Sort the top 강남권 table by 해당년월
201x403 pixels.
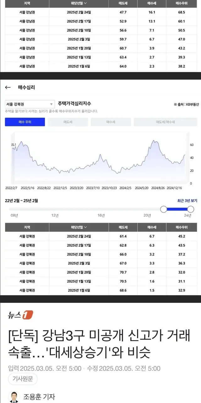79,3
